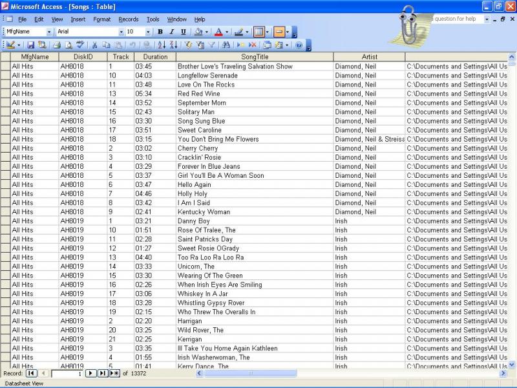Toggle italic formatting
This screenshot has height=388, width=517.
[x=171, y=31]
